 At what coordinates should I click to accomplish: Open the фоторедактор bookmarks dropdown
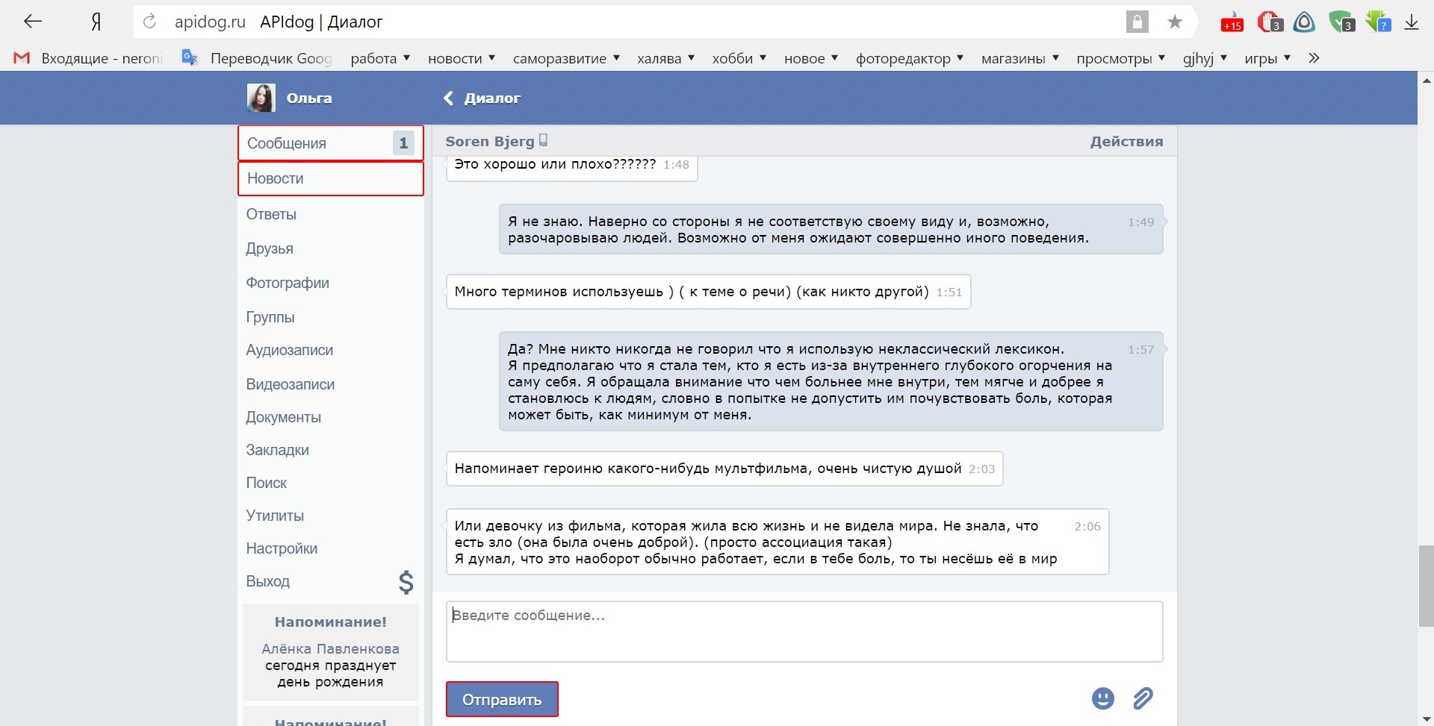tap(909, 58)
